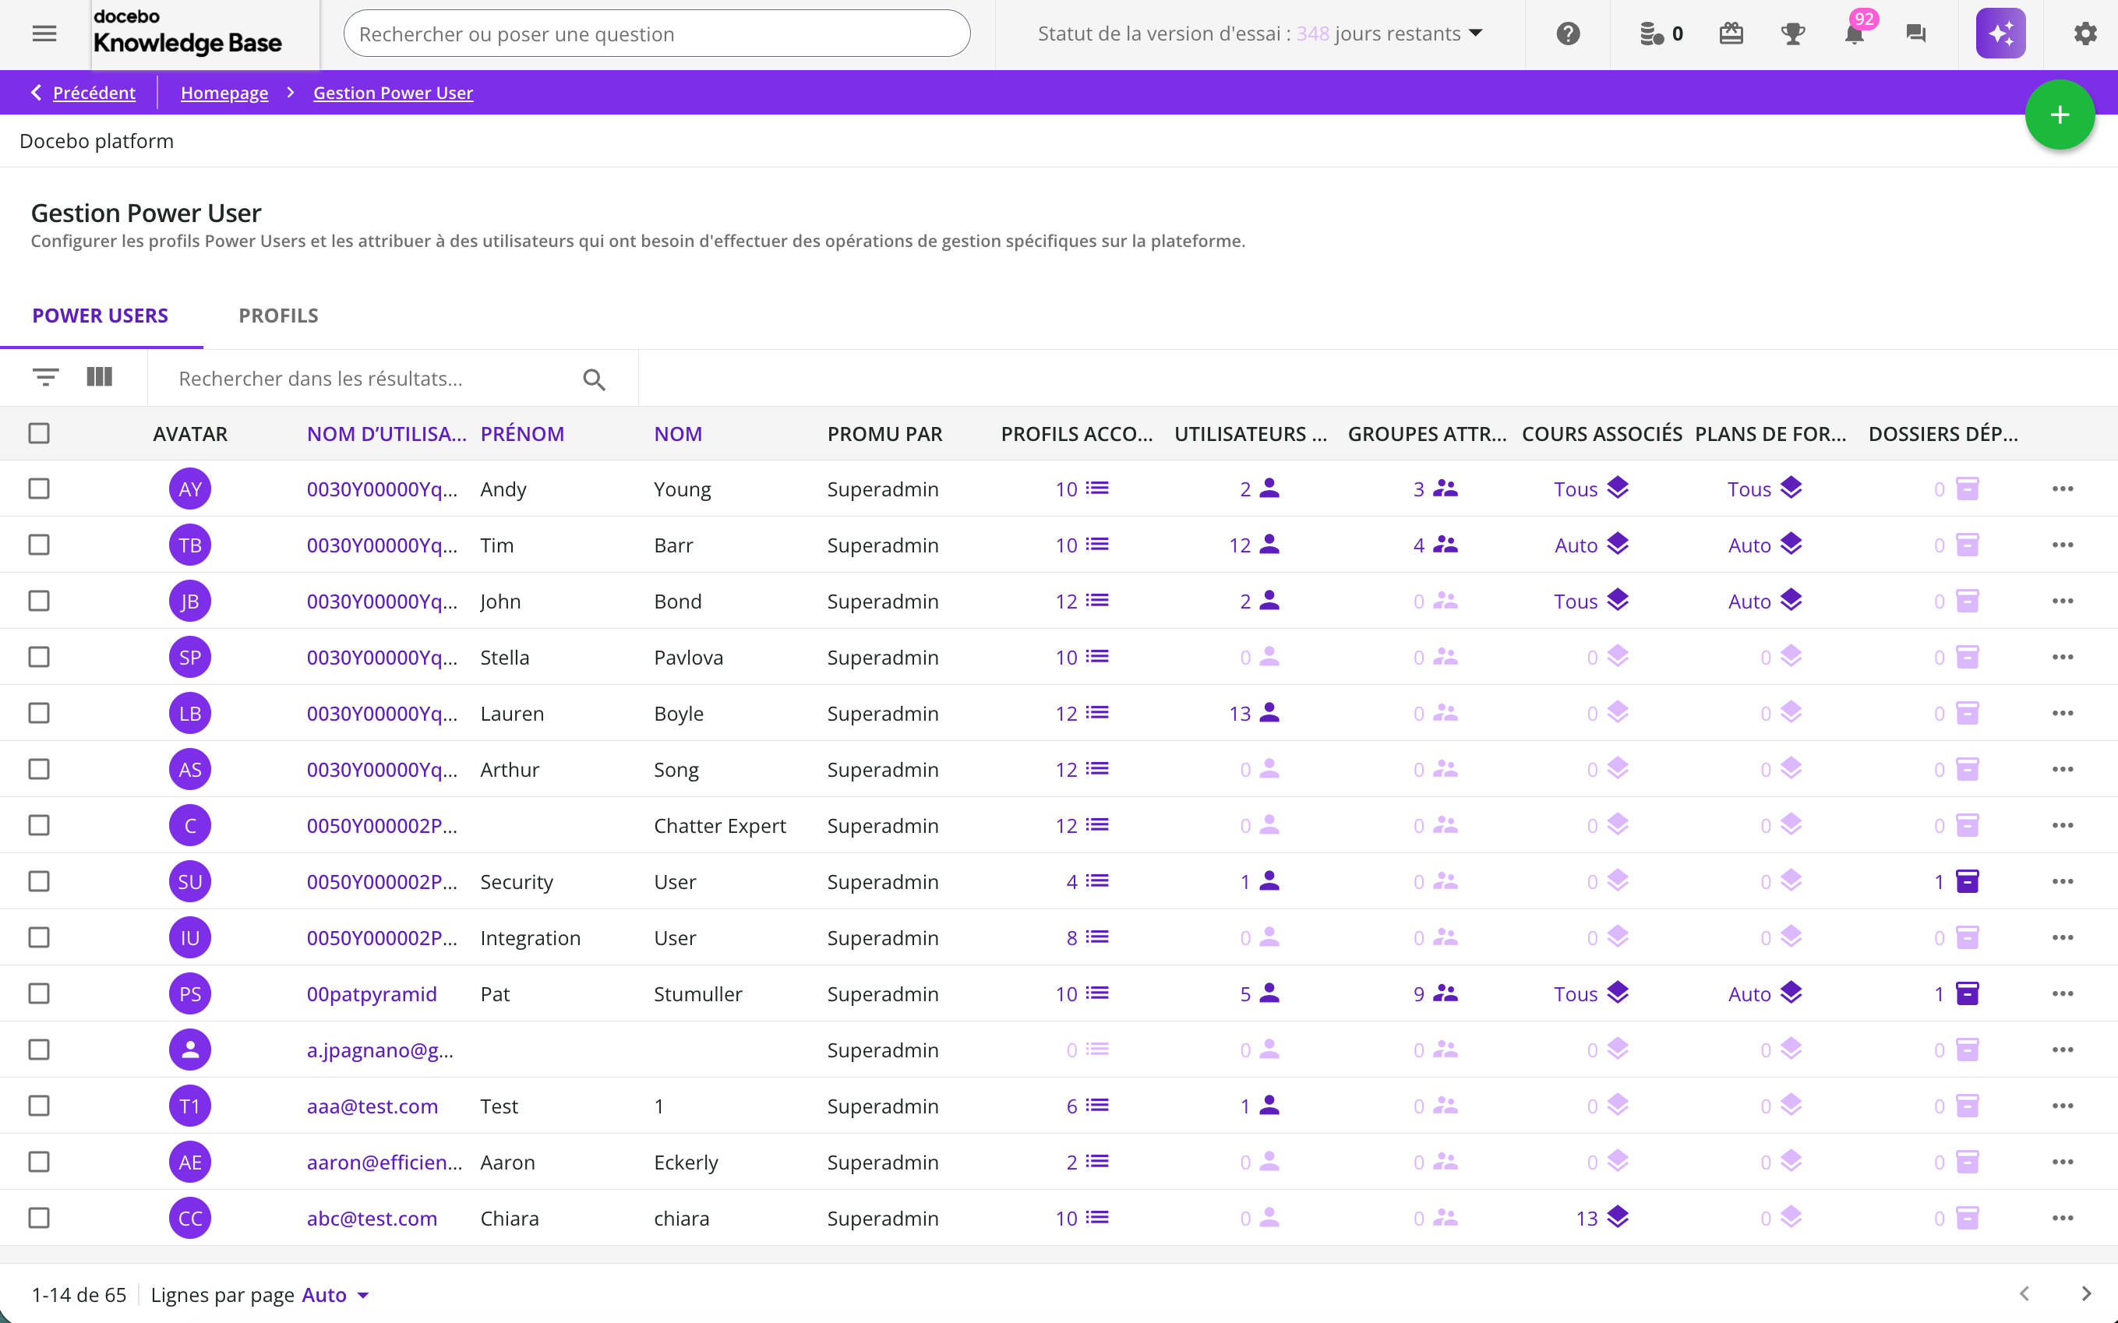Go to the next results page
Viewport: 2118px width, 1323px height.
pyautogui.click(x=2085, y=1293)
